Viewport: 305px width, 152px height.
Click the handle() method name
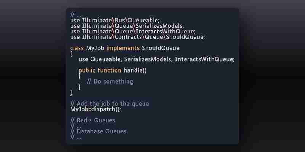click(135, 70)
